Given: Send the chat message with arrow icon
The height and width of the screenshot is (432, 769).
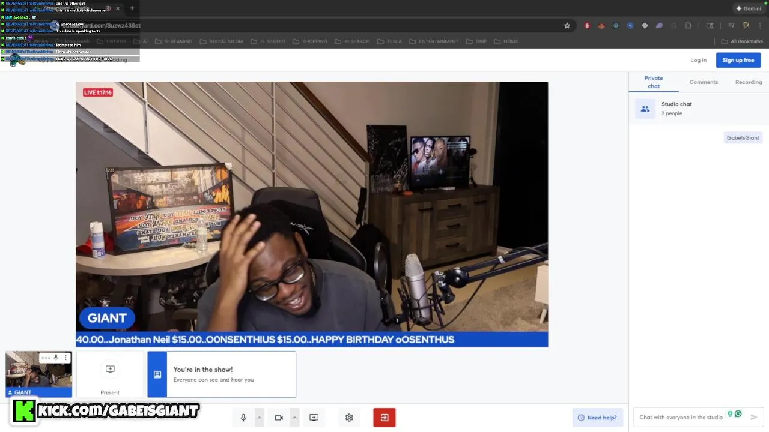Looking at the screenshot, I should (x=754, y=417).
